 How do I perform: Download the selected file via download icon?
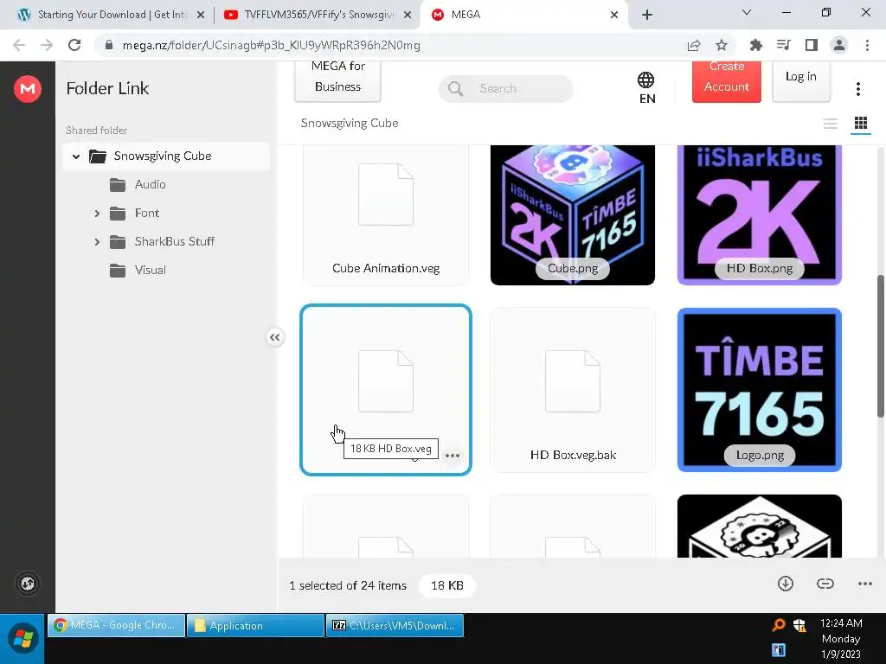pyautogui.click(x=786, y=584)
